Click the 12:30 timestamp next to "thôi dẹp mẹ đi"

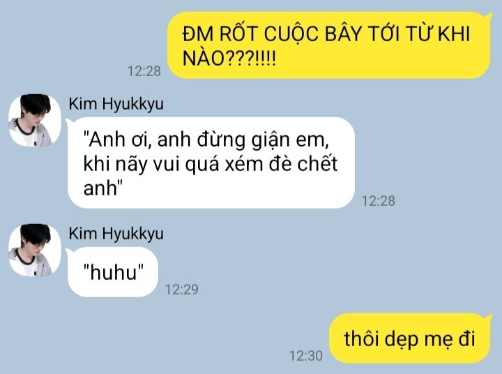pos(306,356)
